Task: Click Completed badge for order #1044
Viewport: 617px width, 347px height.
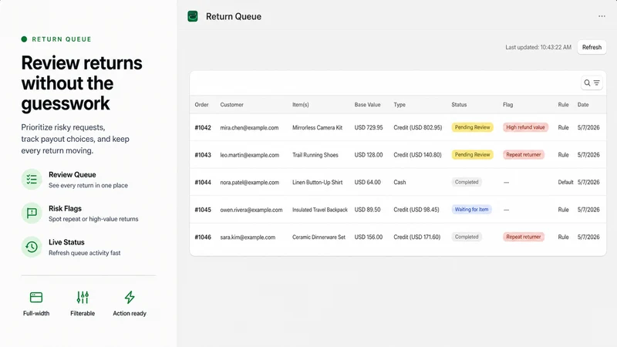Action: 467,182
